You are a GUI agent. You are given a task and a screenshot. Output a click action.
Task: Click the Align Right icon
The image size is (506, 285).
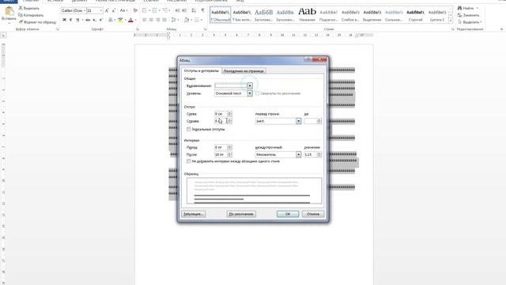pyautogui.click(x=158, y=20)
